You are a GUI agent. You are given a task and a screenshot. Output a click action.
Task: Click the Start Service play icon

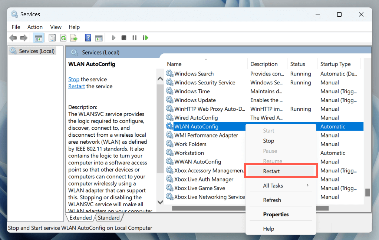(x=113, y=38)
